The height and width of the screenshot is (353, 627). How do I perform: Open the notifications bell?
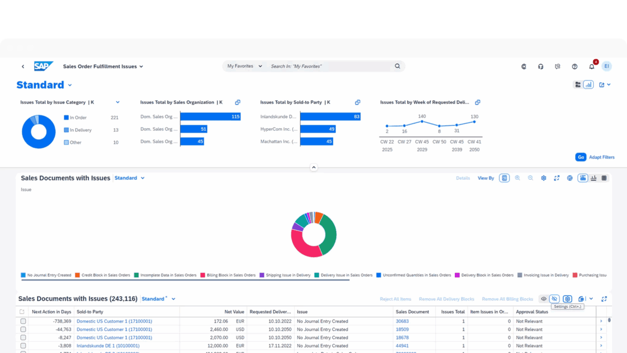(591, 67)
